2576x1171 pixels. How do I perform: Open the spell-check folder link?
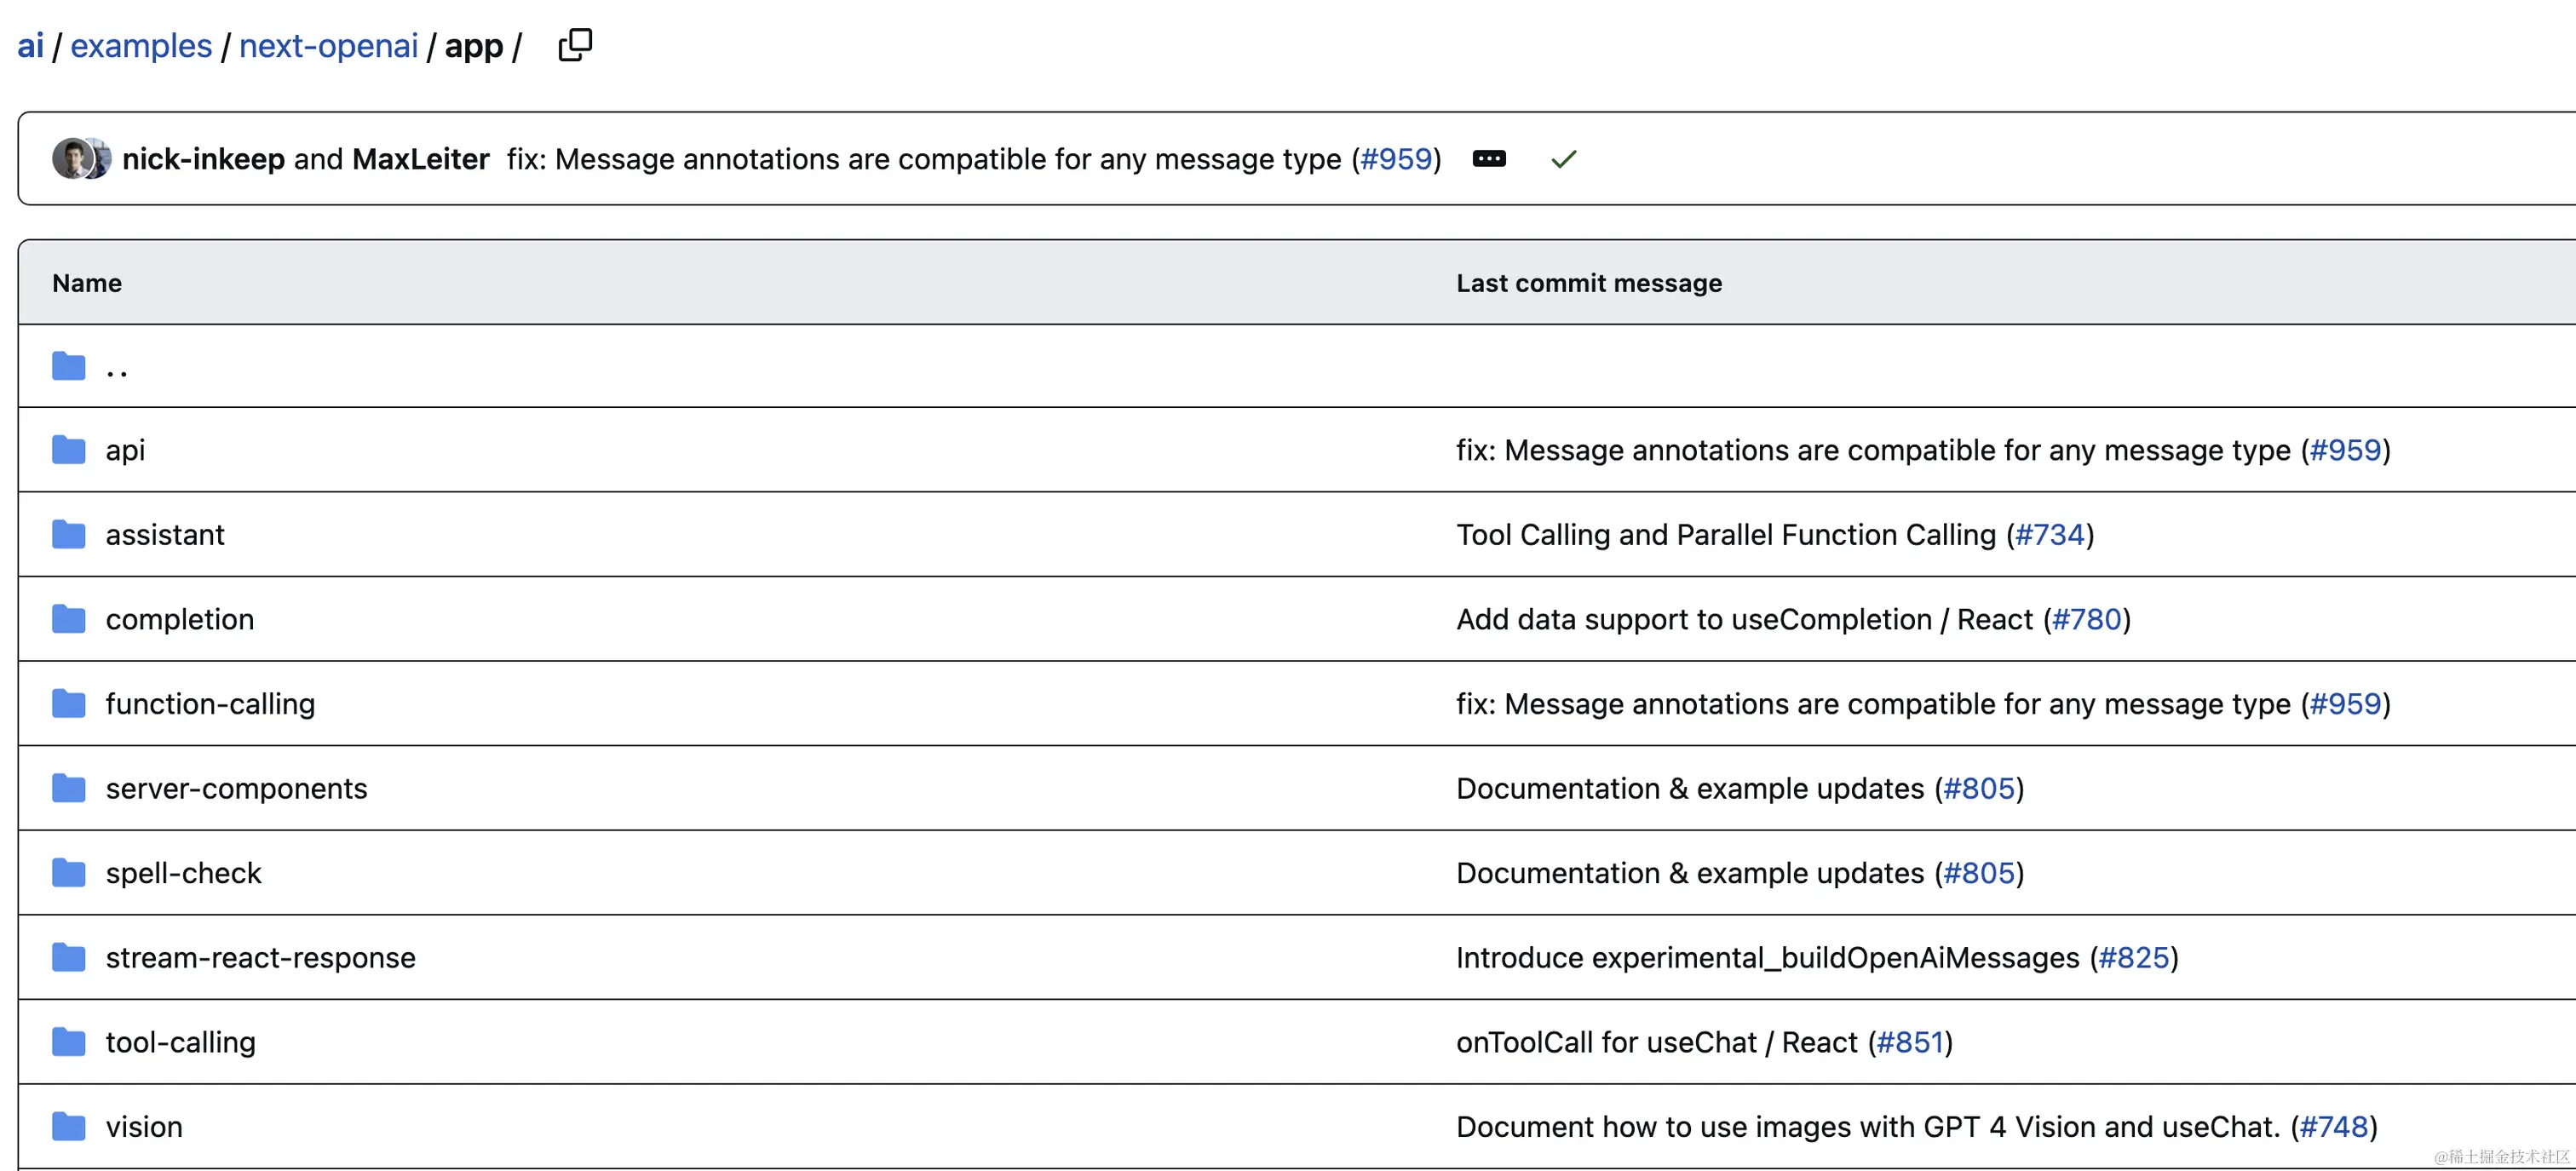point(183,873)
